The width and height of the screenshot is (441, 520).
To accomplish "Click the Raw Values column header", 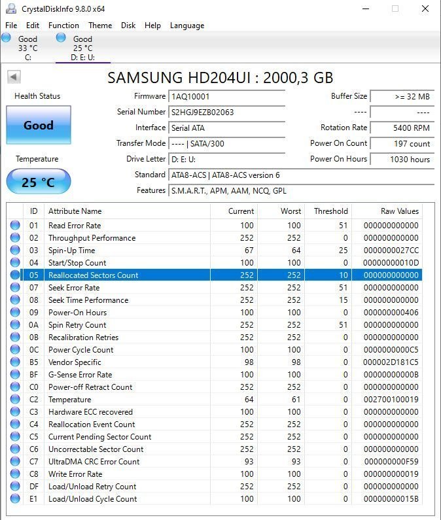I will pyautogui.click(x=387, y=211).
